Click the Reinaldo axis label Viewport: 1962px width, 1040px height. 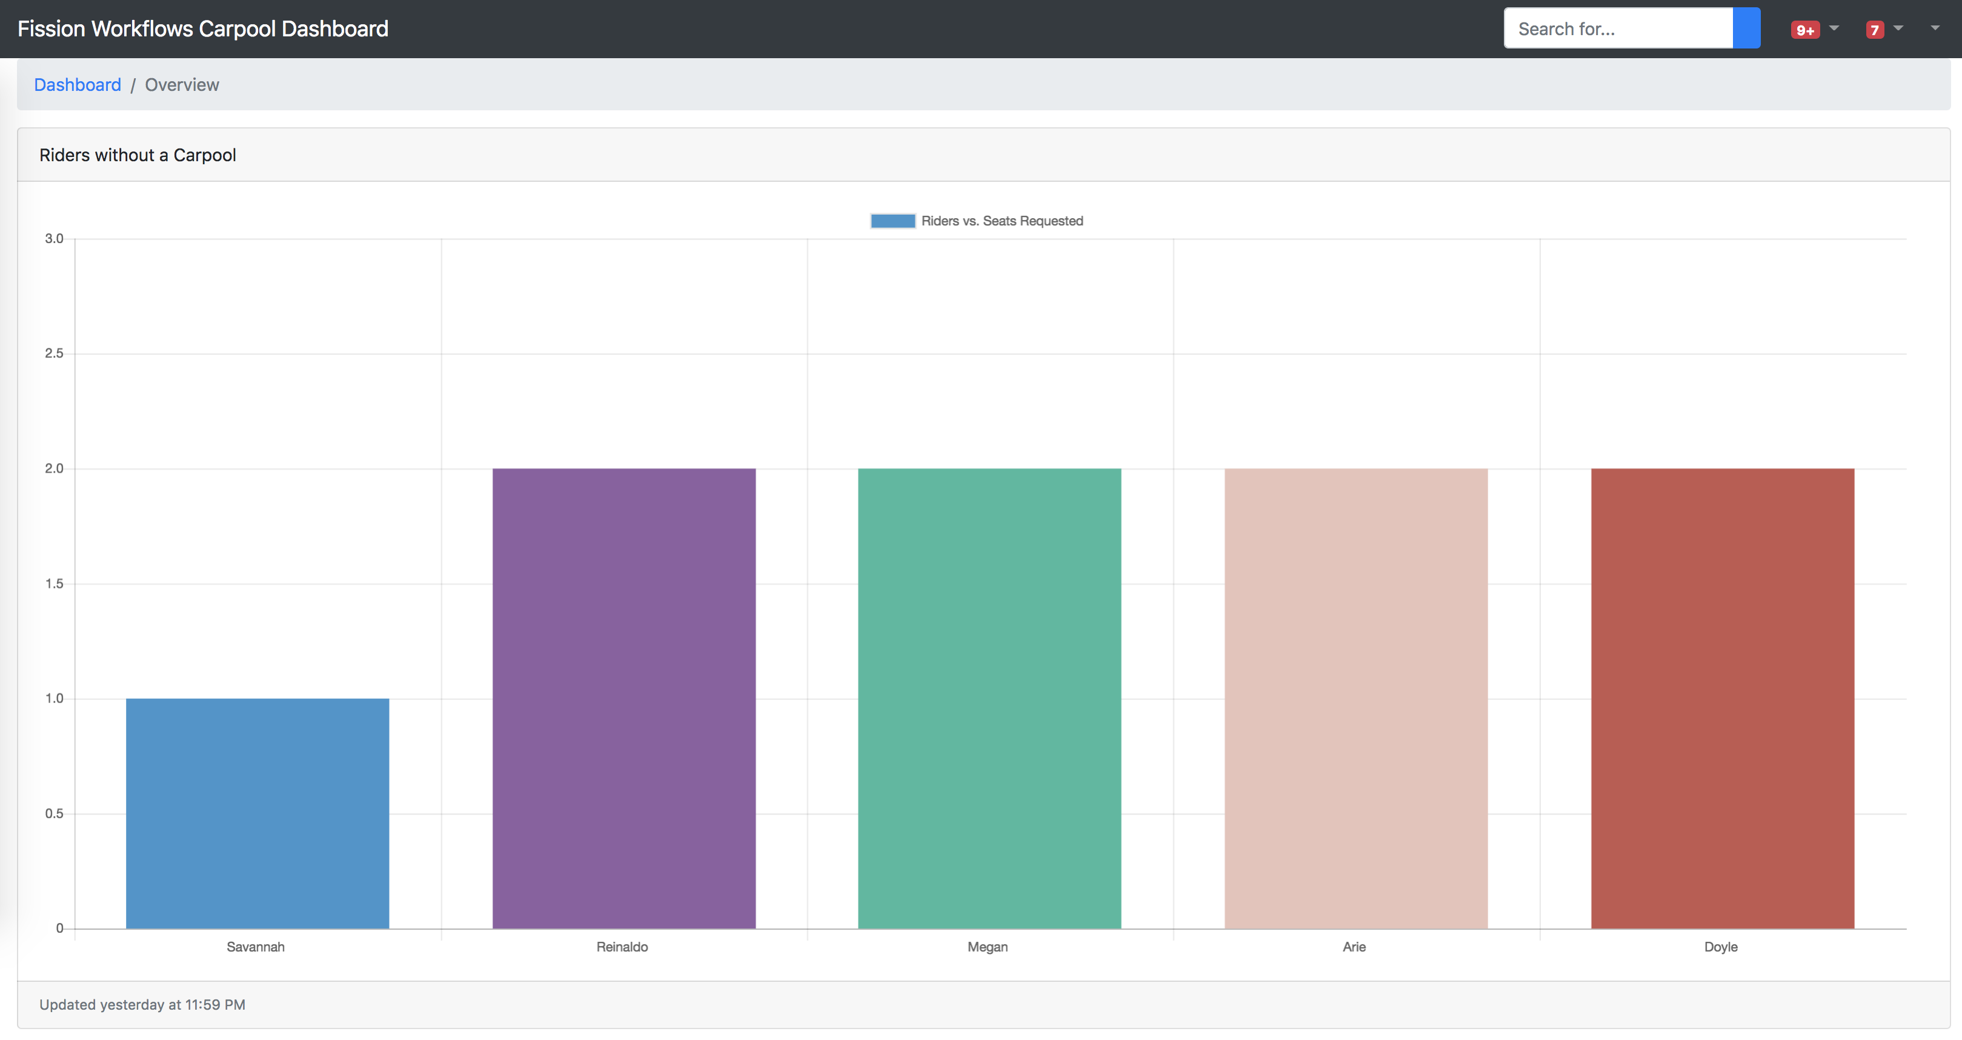point(622,947)
